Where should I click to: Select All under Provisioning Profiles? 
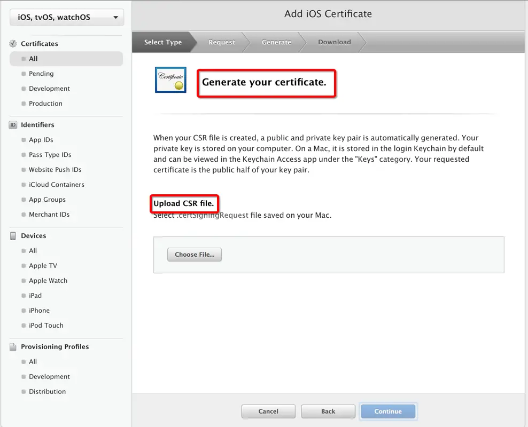coord(33,361)
